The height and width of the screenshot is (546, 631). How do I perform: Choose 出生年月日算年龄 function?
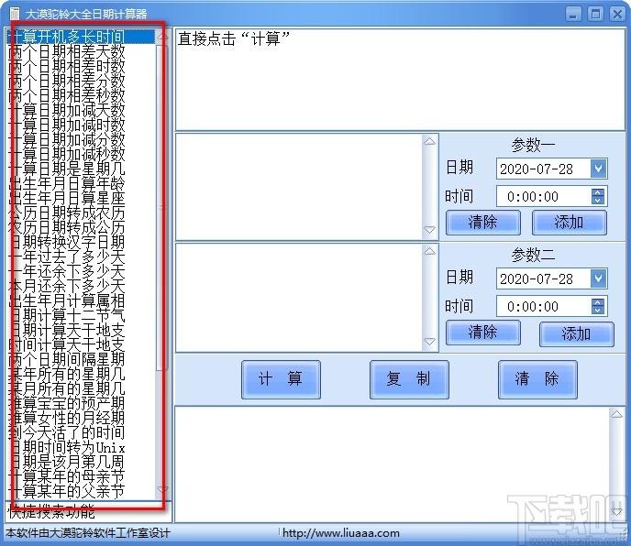tap(81, 183)
